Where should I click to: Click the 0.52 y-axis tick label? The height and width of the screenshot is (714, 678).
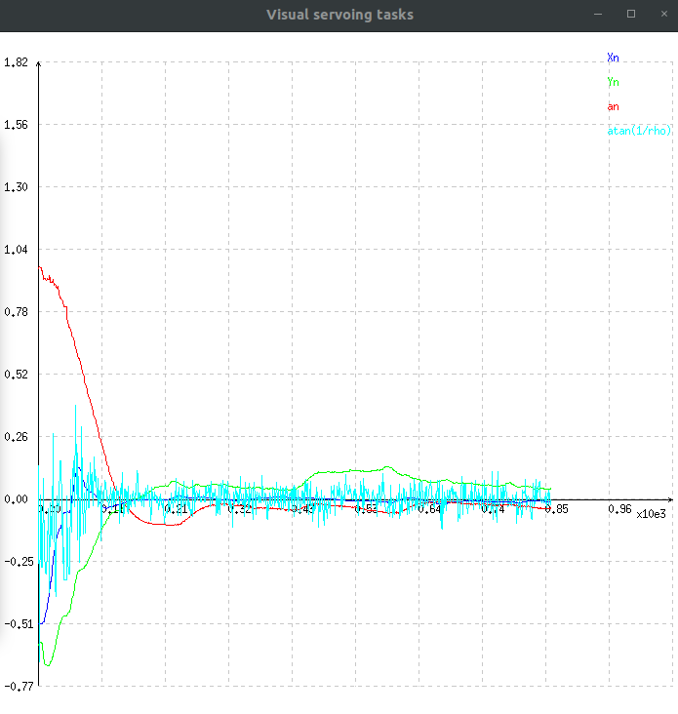pos(16,375)
